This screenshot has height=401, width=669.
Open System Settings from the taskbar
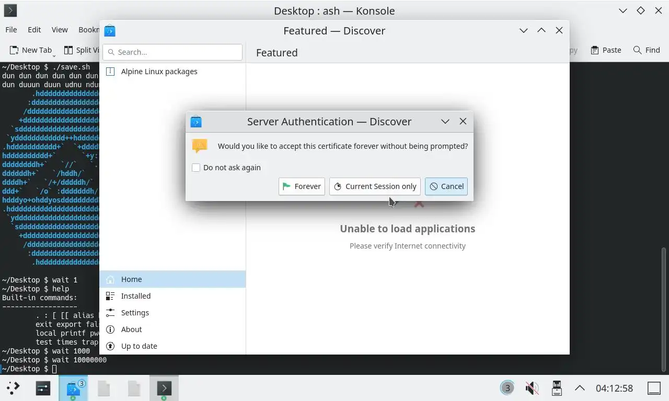click(43, 388)
